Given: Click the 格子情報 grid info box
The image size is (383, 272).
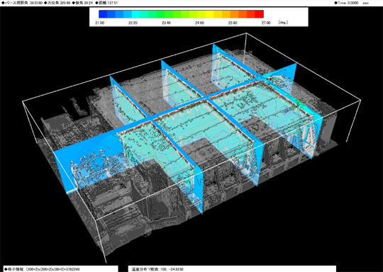Looking at the screenshot, I should (60, 269).
